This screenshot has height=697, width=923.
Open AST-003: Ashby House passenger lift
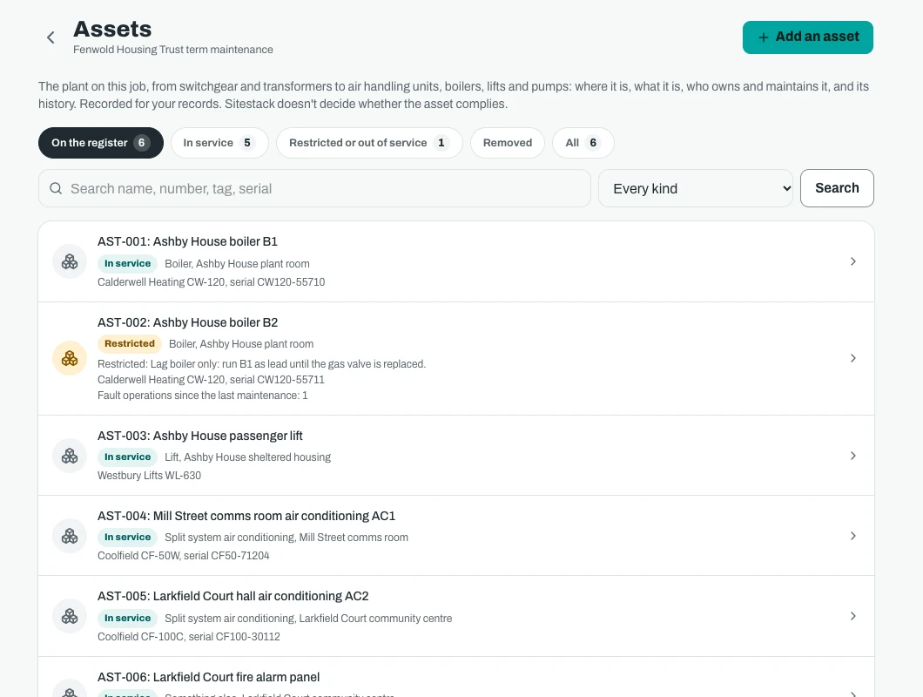tap(456, 456)
